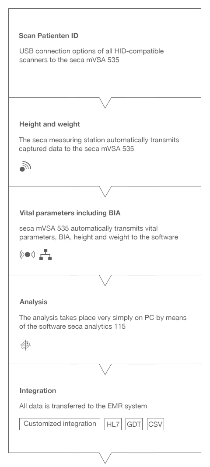
Task: Click the wireless signal icon under Height and weight
Action: point(25,166)
